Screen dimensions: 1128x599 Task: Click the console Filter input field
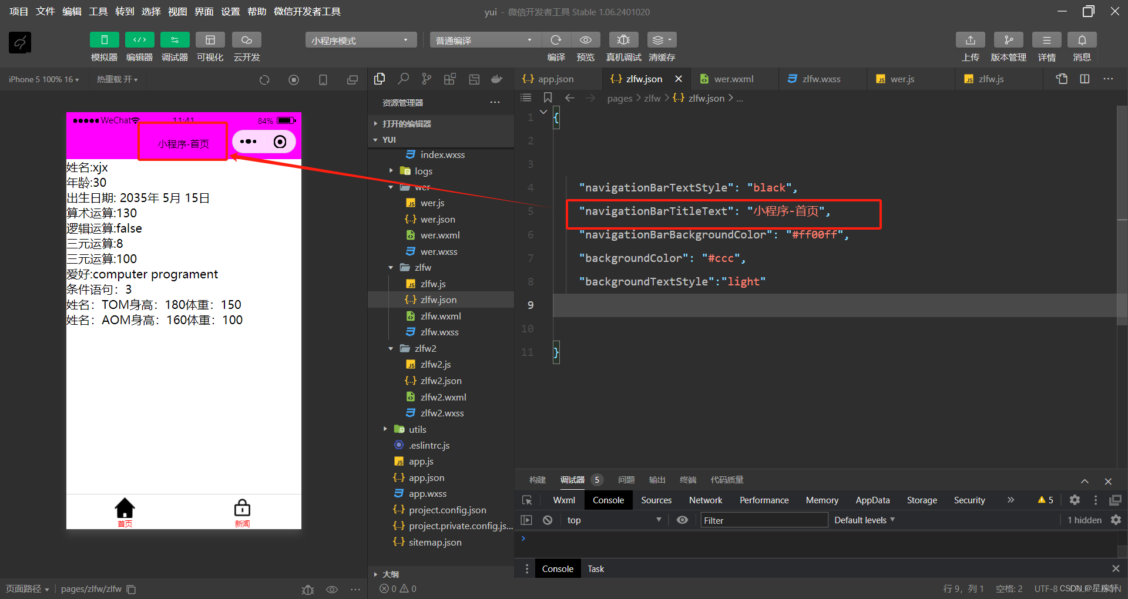764,520
